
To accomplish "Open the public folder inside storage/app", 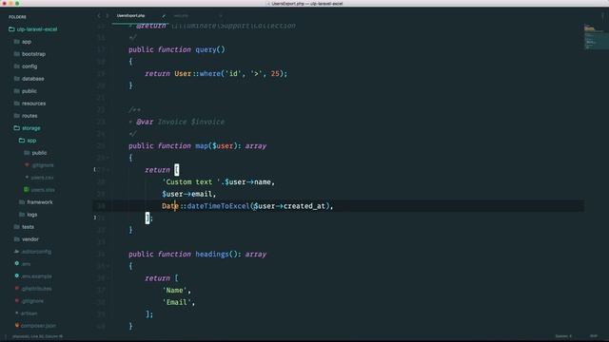I will pos(35,153).
